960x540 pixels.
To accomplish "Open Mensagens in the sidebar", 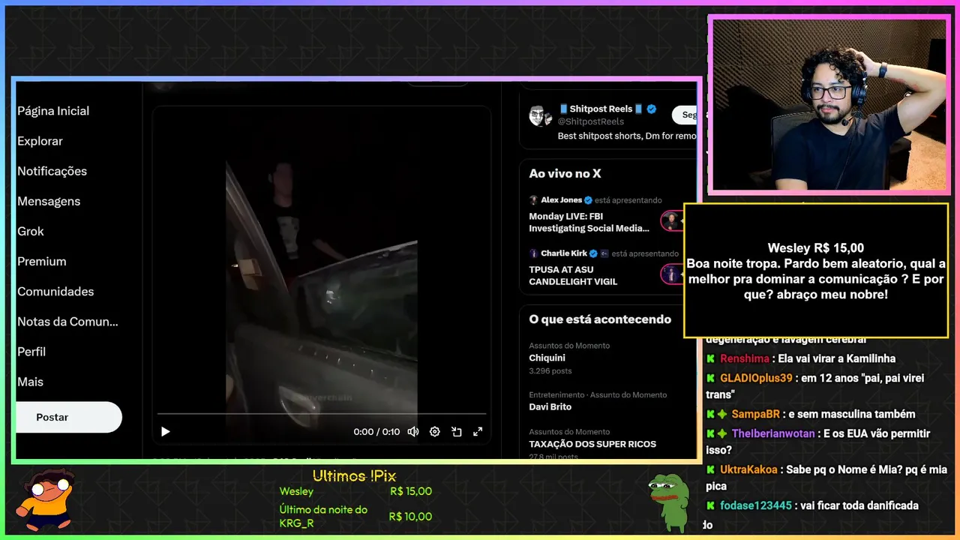I will pos(49,201).
